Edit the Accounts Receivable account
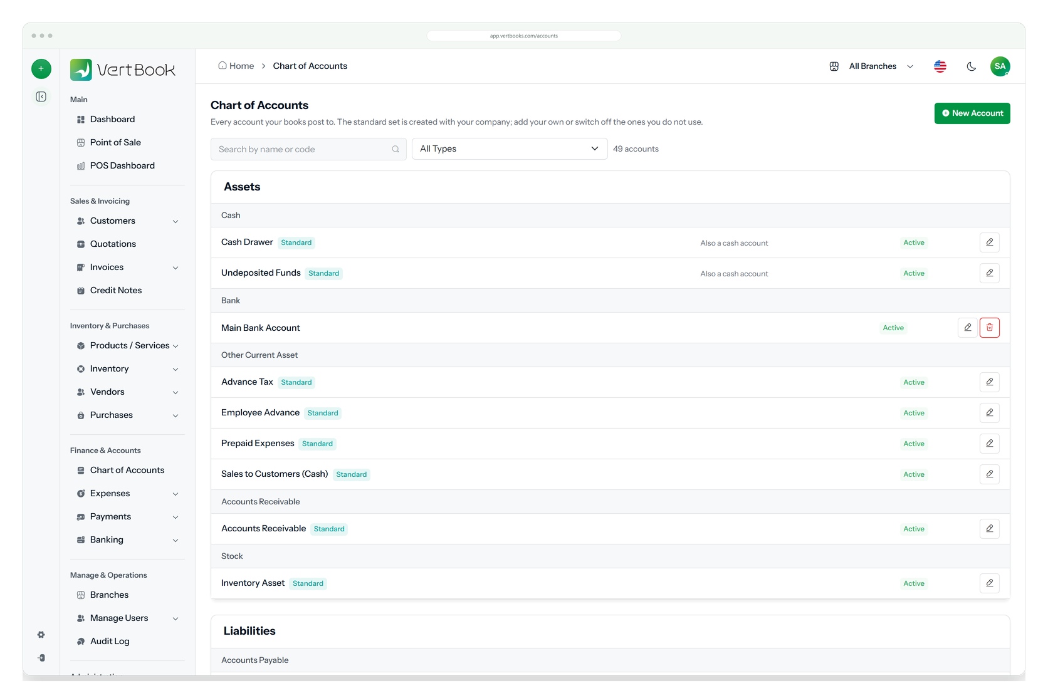Screen dimensions: 1048x698 990,529
